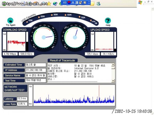Click the browser page scrollbar up arrow
Viewport: 154px width, 115px height.
pos(152,9)
